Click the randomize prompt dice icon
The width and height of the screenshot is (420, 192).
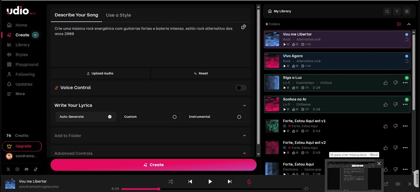point(243,27)
